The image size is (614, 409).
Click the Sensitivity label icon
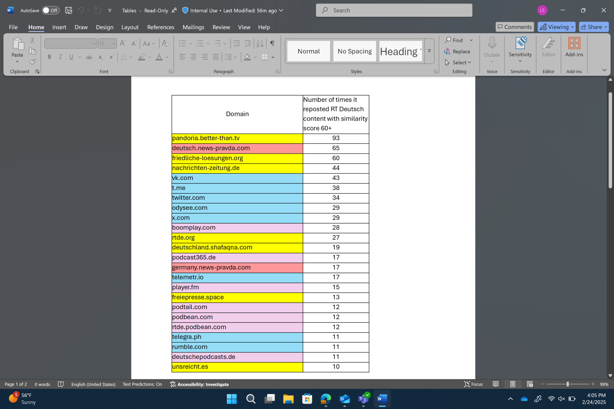click(x=520, y=43)
